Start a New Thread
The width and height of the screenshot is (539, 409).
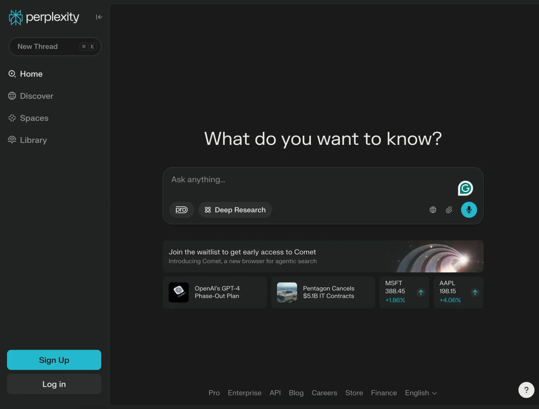55,46
